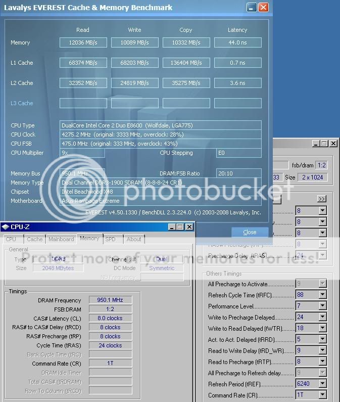This screenshot has width=340, height=402.
Task: Click the Close button in EVEREST
Action: coord(250,232)
